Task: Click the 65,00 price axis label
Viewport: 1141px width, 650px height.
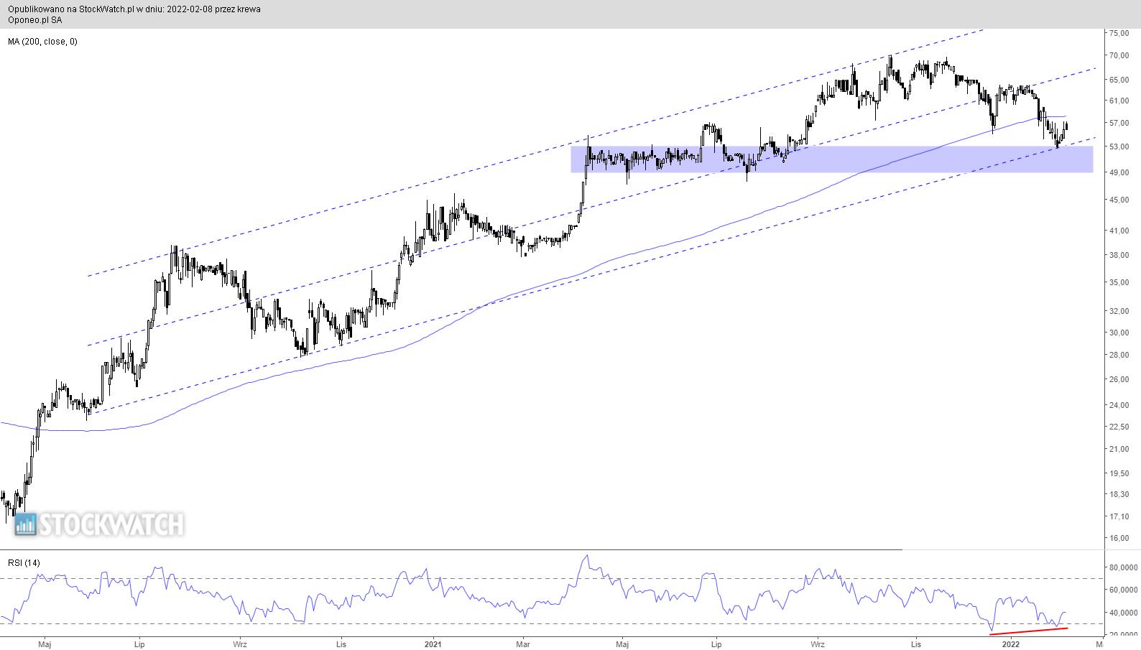Action: point(1119,79)
